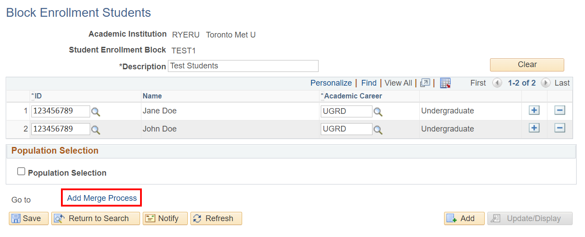585x237 pixels.
Task: Delete the John Doe row
Action: [x=560, y=128]
